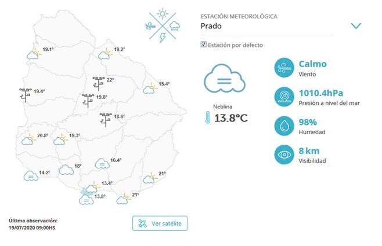Expand the weather station dropdown chevron
382x246 pixels.
pos(356,25)
